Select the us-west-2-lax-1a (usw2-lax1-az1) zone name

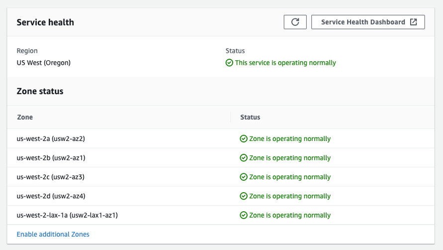(67, 216)
